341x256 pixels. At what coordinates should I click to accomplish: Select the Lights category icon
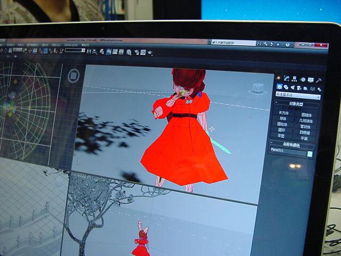(x=293, y=87)
